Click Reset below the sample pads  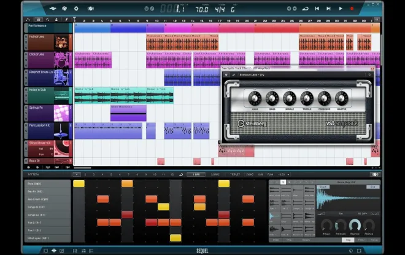(306, 240)
